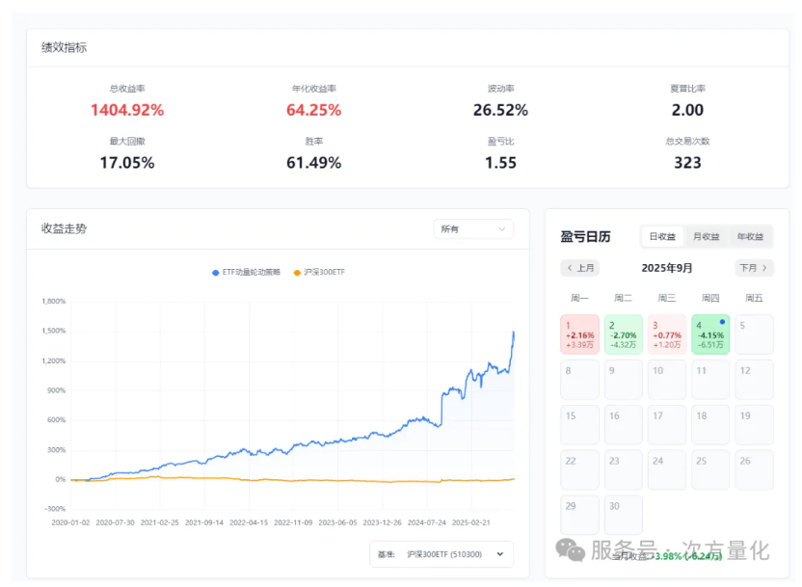Select calendar day 4 with -4.15%

(x=710, y=334)
